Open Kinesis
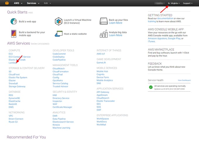Screen dimensions: 199x142 56,125
